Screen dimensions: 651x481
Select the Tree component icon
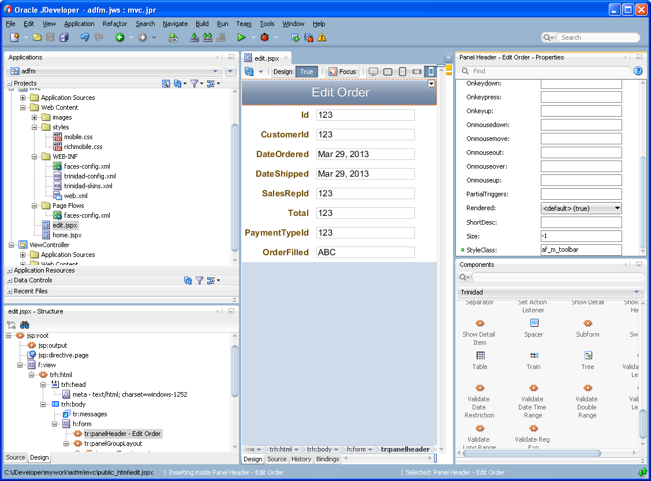tap(588, 355)
